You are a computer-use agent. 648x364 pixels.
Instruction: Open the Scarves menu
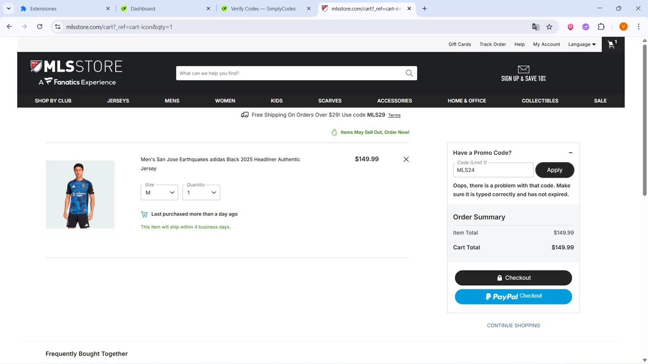(x=330, y=101)
